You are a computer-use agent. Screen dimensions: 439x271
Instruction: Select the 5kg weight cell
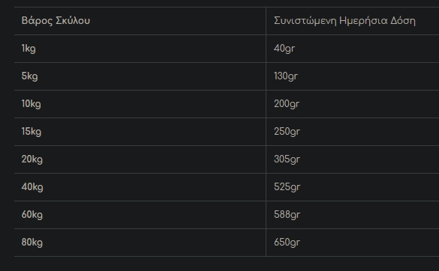tap(140, 76)
